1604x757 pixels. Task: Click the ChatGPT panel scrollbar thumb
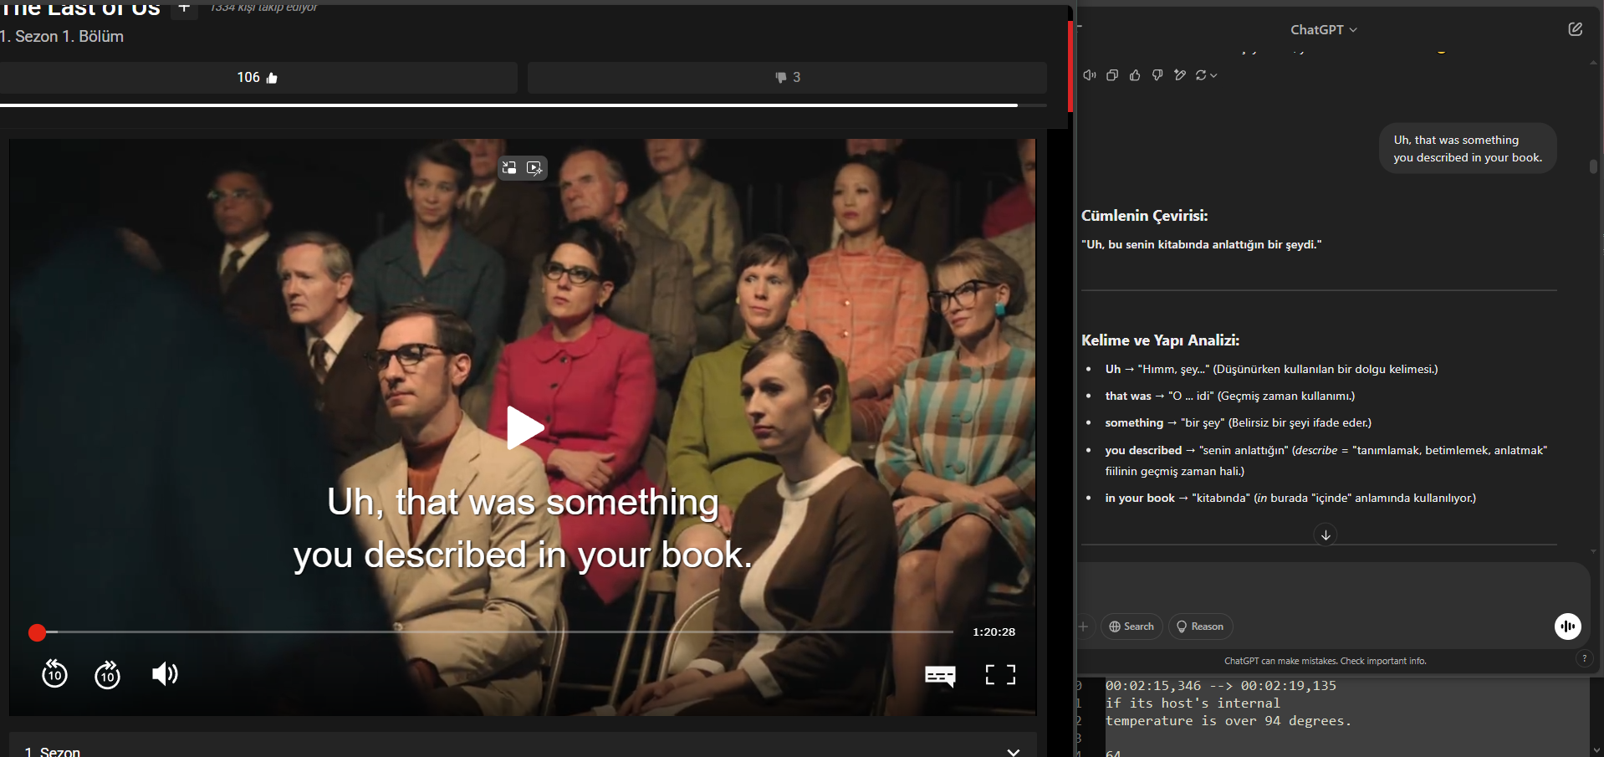1593,166
